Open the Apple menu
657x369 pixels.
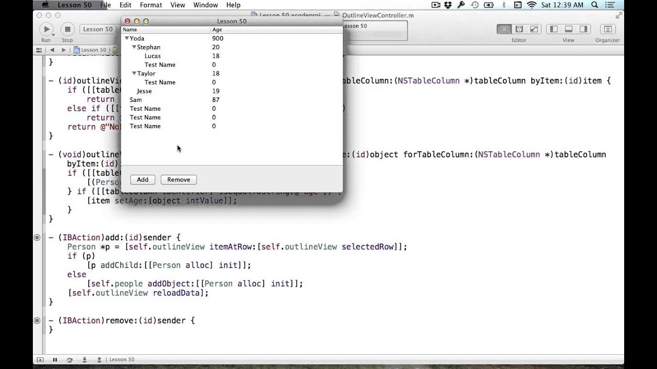[x=45, y=5]
